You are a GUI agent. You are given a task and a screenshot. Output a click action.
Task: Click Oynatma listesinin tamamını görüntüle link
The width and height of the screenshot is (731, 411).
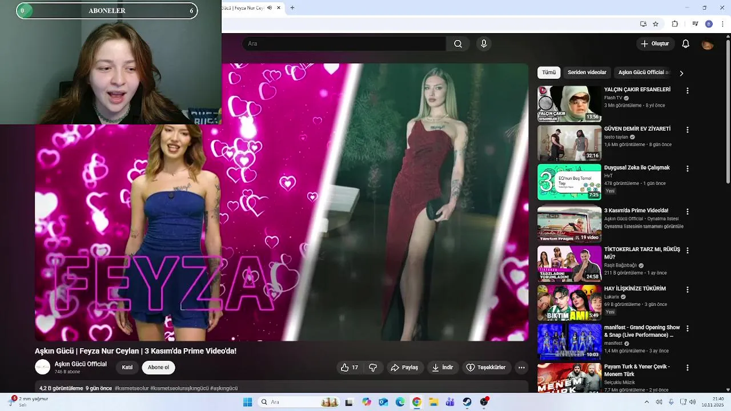644,227
